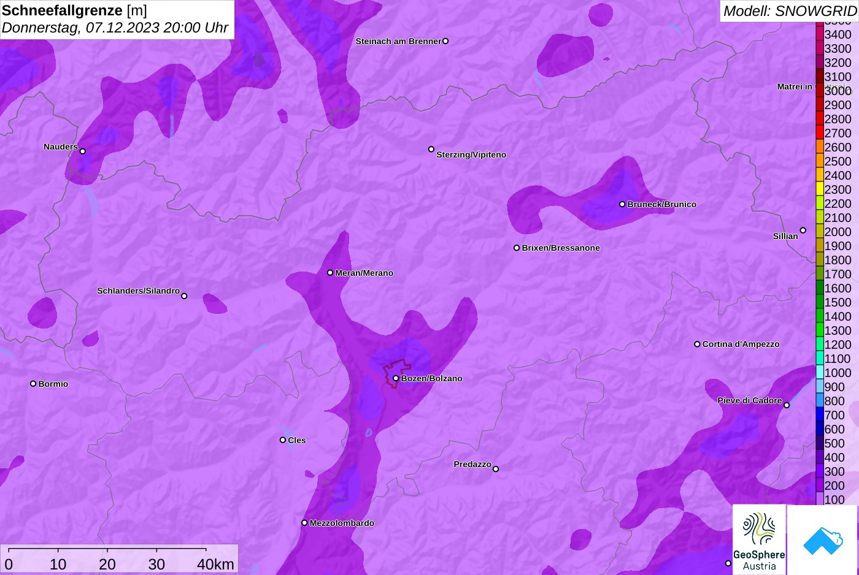Click the red Bozen city boundary outline
The image size is (859, 575).
(398, 373)
